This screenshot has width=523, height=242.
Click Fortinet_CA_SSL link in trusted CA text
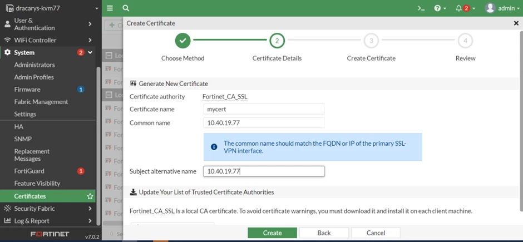click(152, 211)
